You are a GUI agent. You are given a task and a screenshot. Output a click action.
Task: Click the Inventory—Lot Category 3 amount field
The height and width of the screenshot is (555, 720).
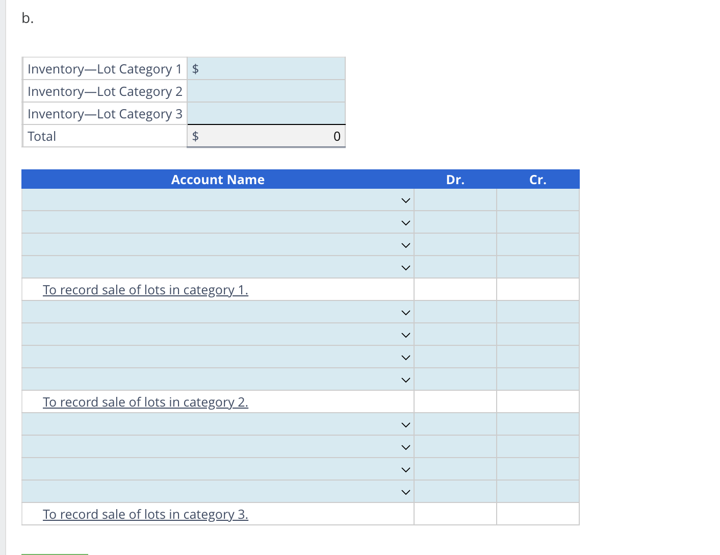(x=266, y=113)
